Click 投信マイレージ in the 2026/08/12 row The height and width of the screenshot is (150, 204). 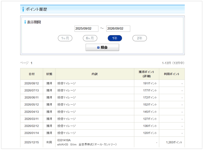[67, 83]
